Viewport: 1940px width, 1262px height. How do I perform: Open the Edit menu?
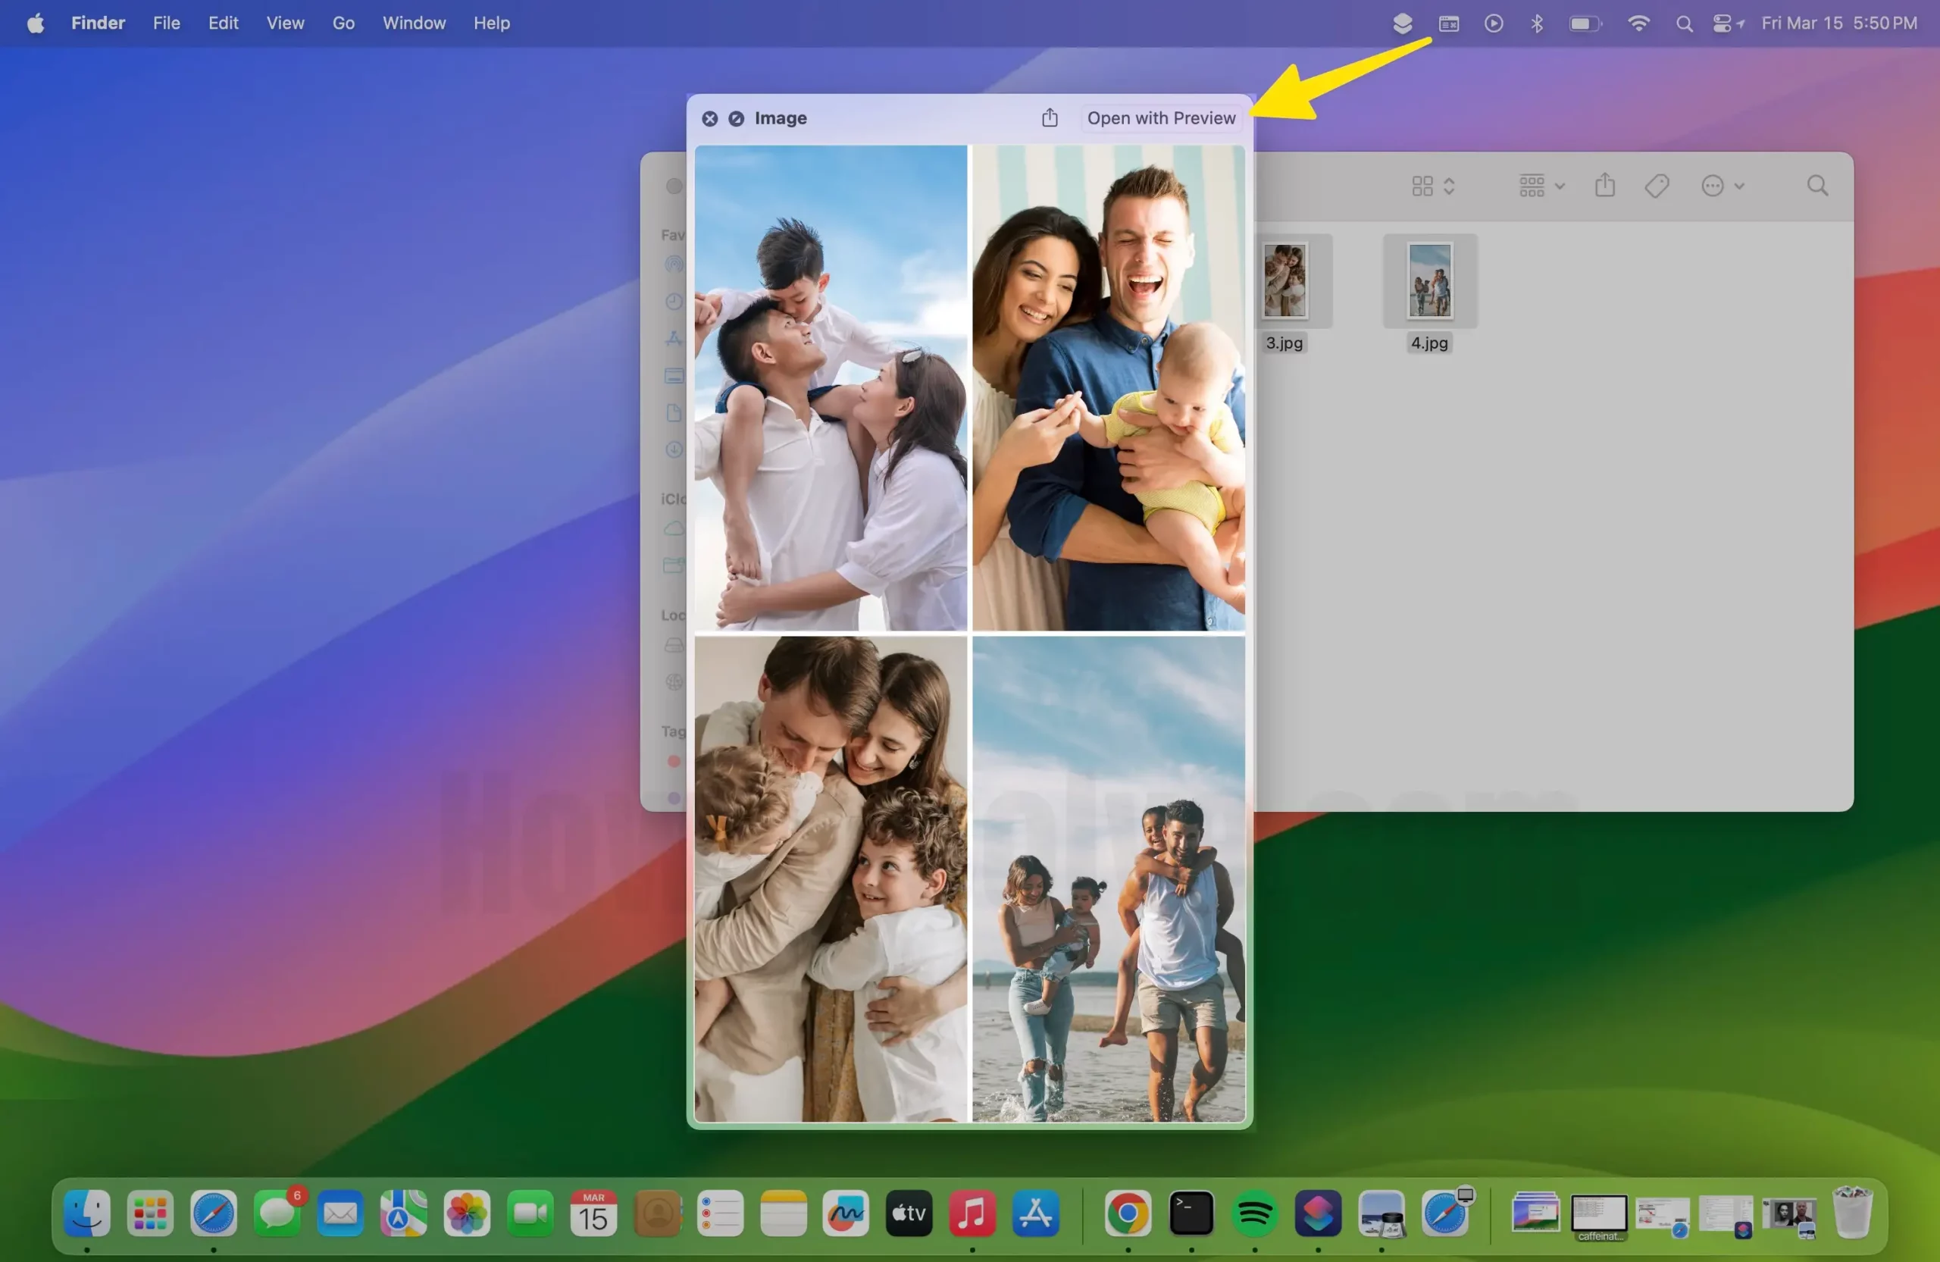point(223,23)
